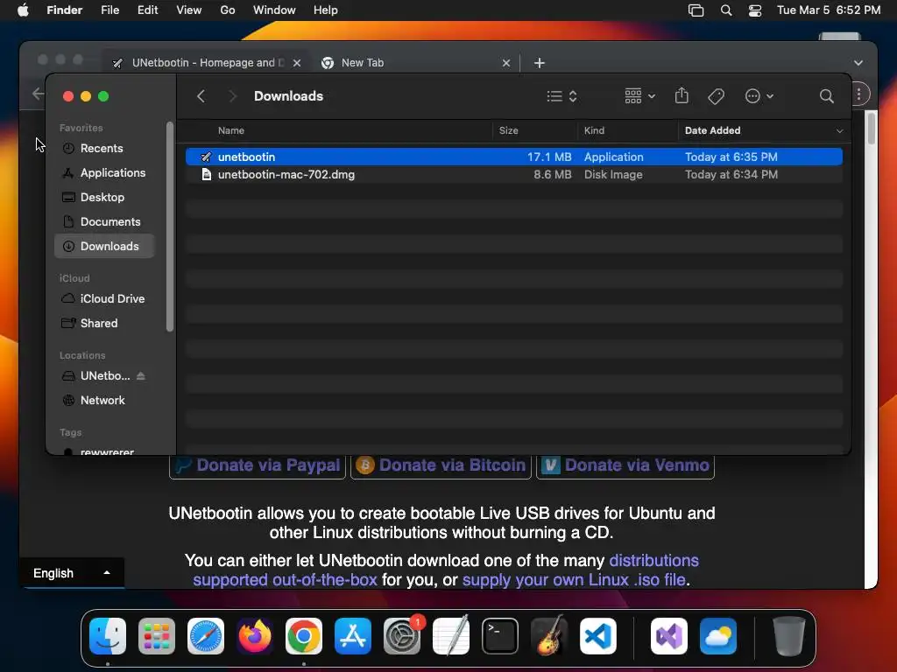897x672 pixels.
Task: Open the Window menu
Action: [274, 10]
